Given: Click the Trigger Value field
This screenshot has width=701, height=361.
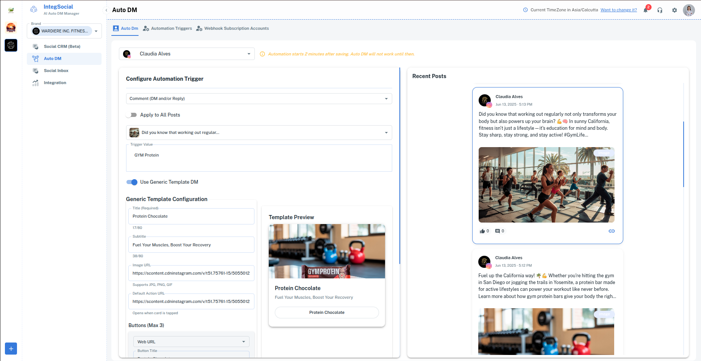Looking at the screenshot, I should tap(259, 158).
